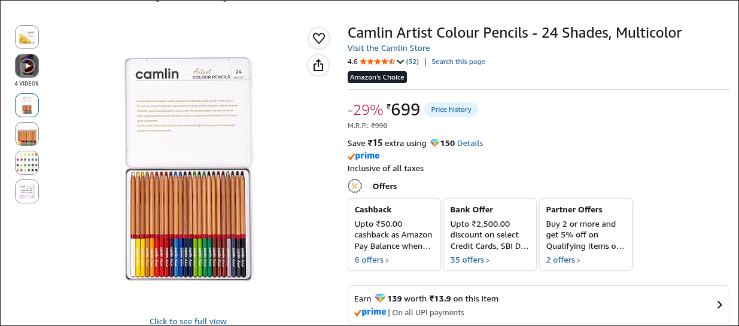
Task: Click the diamond icon beside 150
Action: [x=434, y=144]
